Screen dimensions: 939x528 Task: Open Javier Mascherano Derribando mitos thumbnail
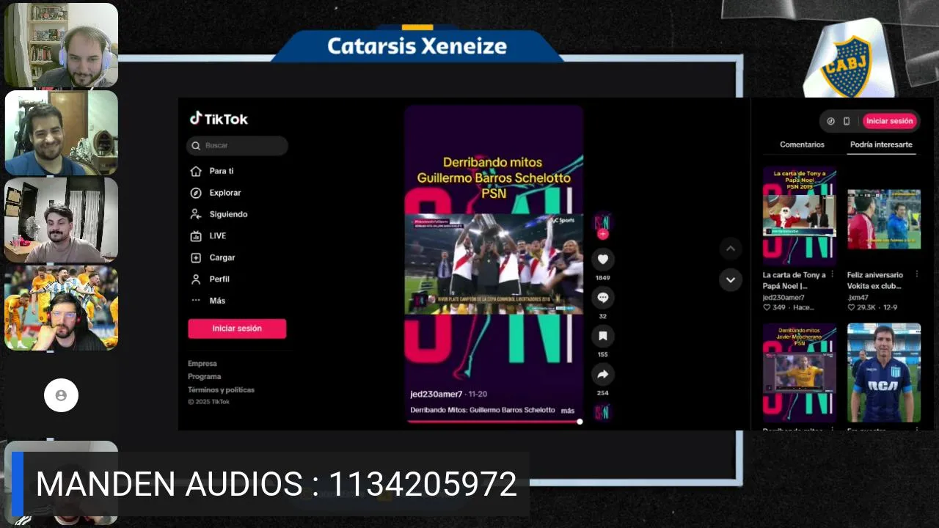click(x=800, y=373)
